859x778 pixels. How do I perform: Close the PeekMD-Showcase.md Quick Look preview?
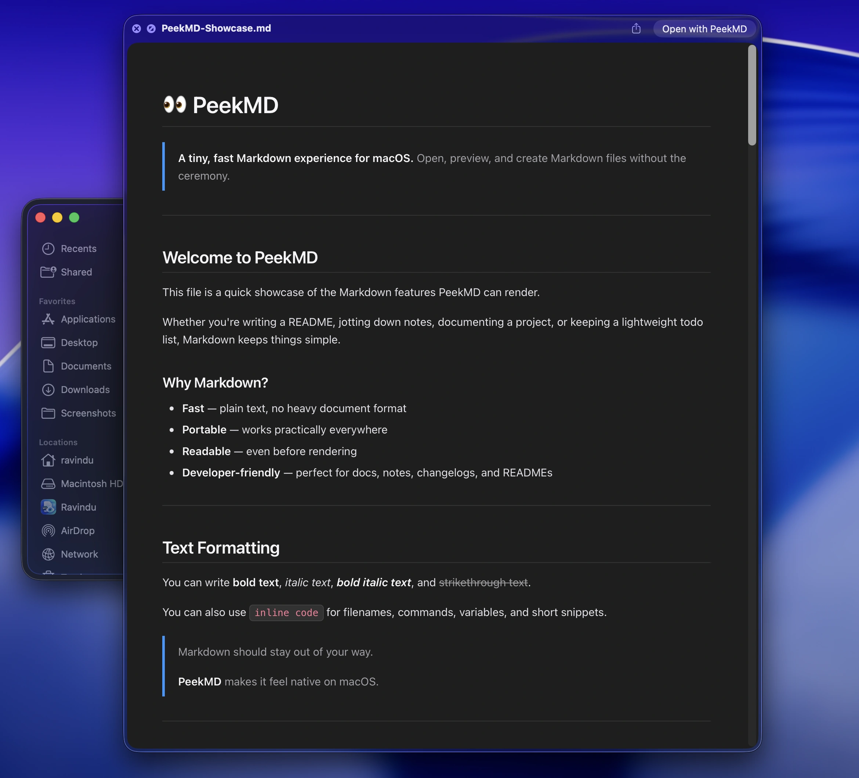click(x=136, y=29)
